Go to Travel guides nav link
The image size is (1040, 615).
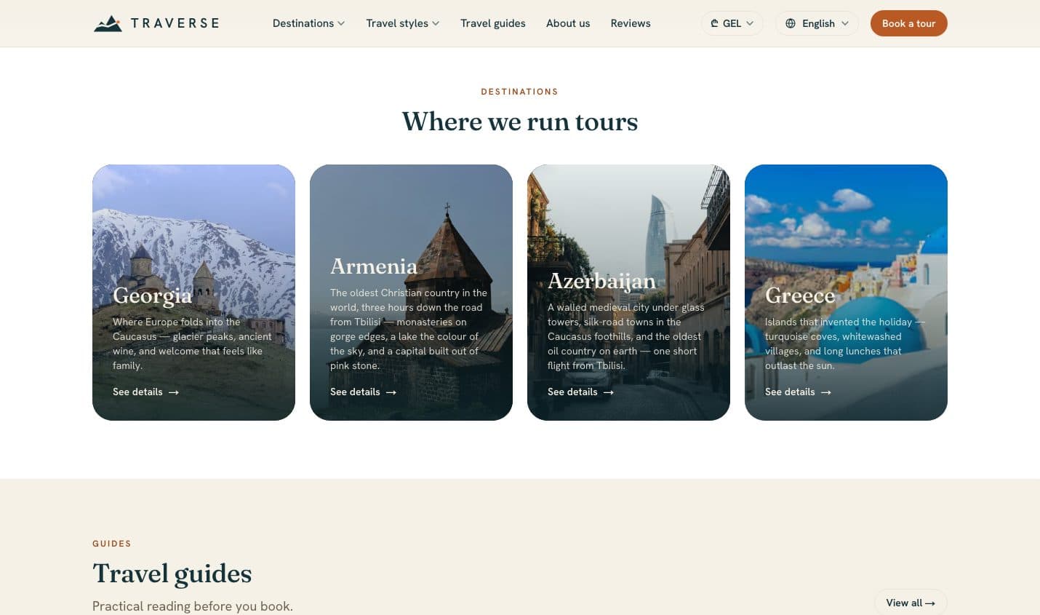pos(493,23)
